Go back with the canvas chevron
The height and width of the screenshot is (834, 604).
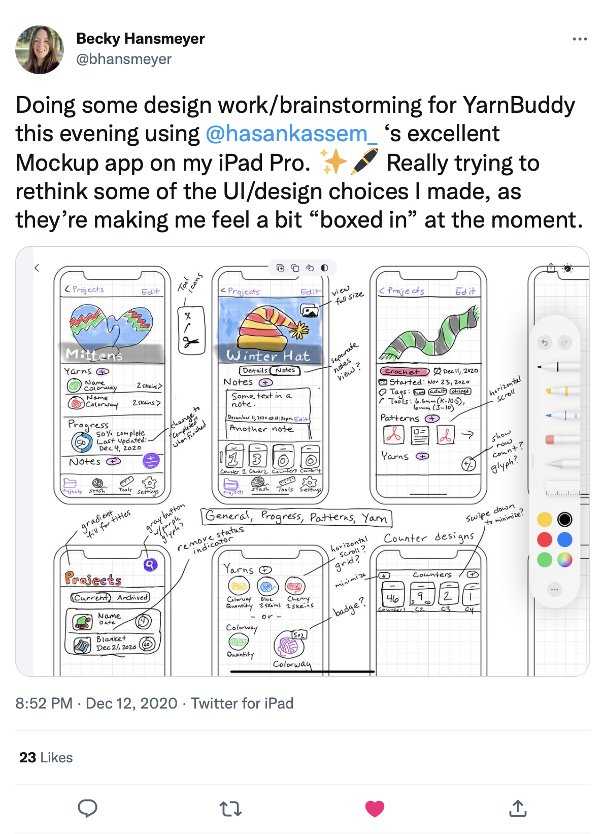37,268
